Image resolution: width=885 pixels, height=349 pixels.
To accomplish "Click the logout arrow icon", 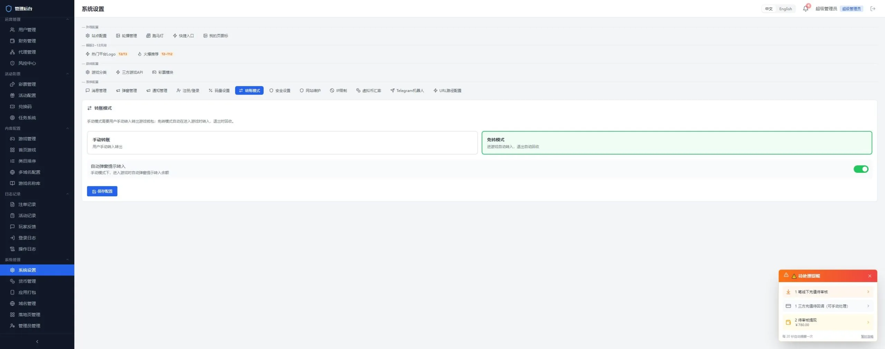I will point(873,9).
